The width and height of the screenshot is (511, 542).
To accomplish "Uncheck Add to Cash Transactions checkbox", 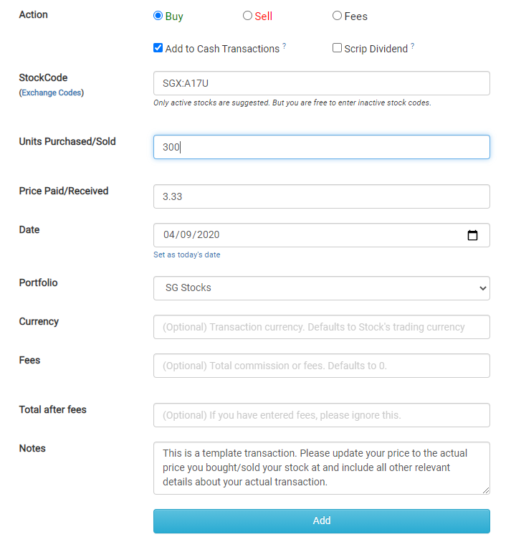I will coord(158,48).
